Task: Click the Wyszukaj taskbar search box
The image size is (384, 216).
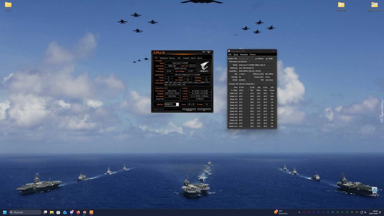Action: click(x=25, y=212)
